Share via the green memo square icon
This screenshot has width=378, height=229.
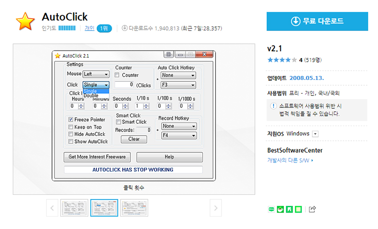coord(298,209)
